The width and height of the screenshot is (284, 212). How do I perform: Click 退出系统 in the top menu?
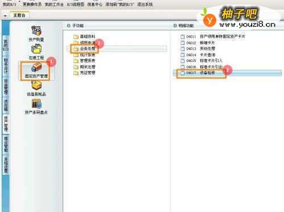click(x=145, y=4)
